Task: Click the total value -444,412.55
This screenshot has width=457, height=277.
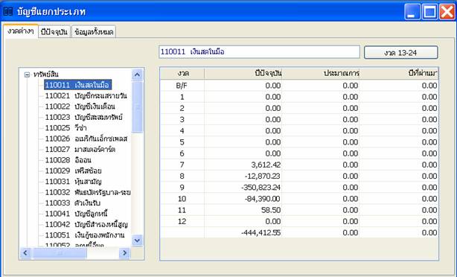Action: (261, 232)
